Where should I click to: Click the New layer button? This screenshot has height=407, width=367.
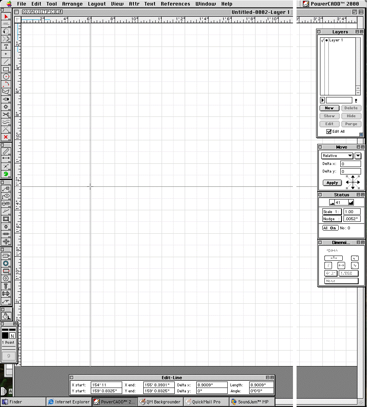click(x=329, y=108)
